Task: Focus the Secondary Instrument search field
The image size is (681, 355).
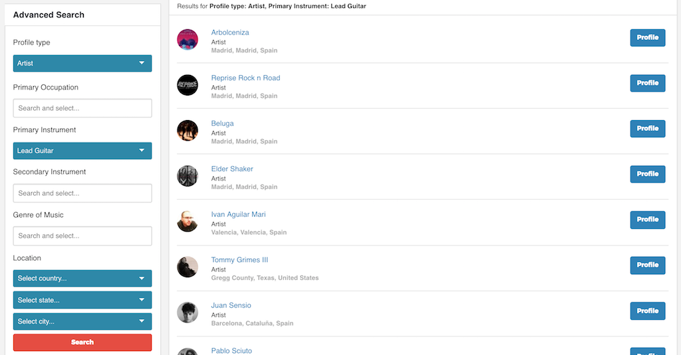Action: (x=82, y=193)
